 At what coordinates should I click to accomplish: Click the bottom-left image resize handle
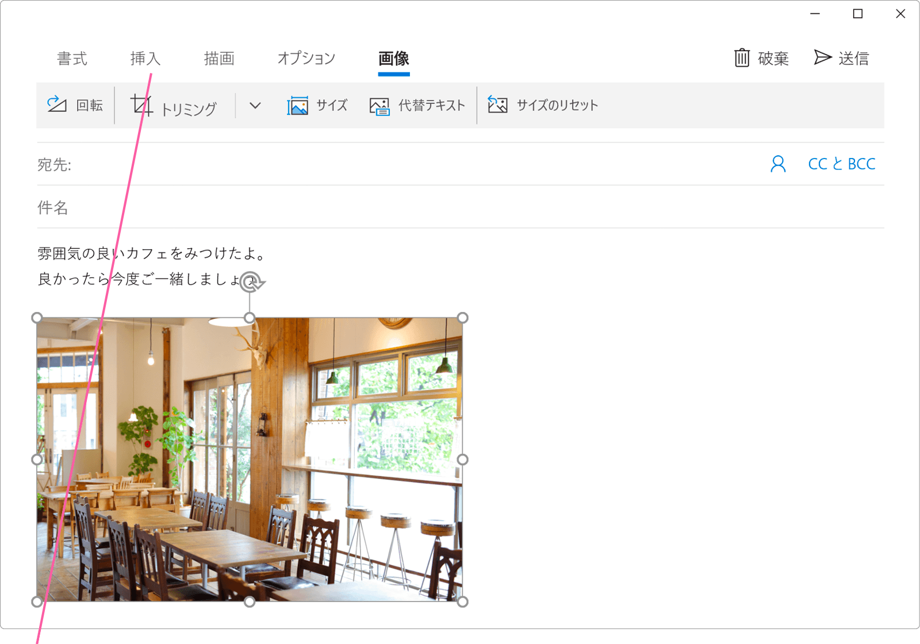coord(37,601)
